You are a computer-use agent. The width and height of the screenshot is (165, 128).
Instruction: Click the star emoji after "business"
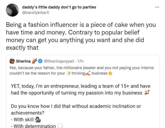(x=110, y=73)
